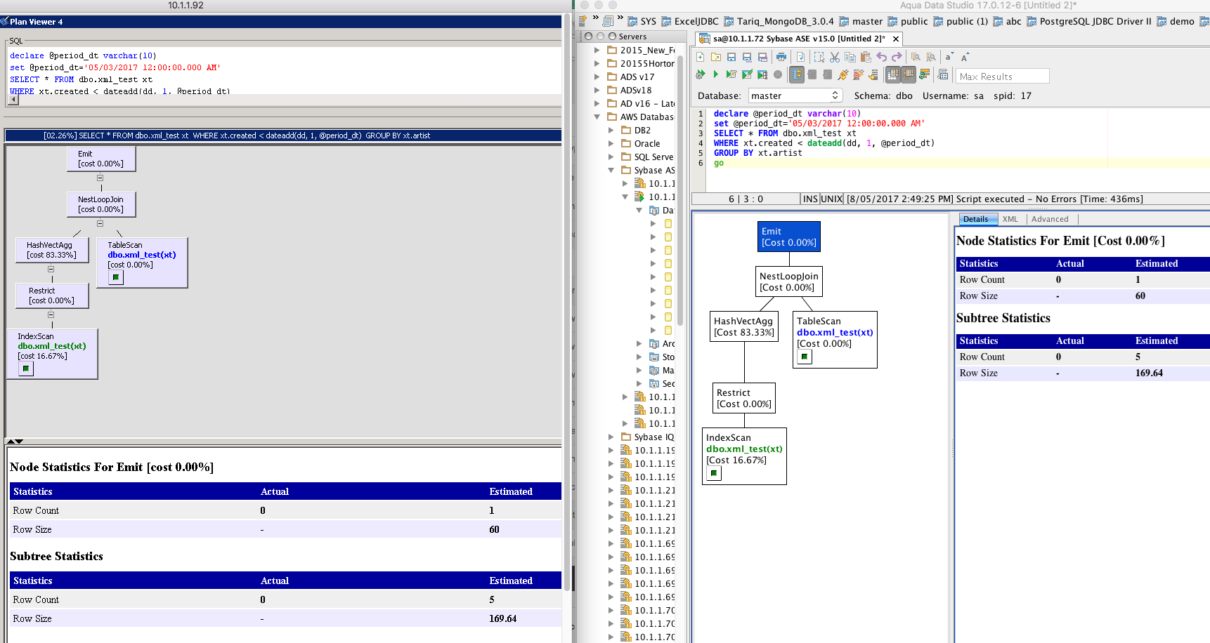Toggle the UNIX line ending indicator
Image resolution: width=1210 pixels, height=643 pixels.
point(831,199)
